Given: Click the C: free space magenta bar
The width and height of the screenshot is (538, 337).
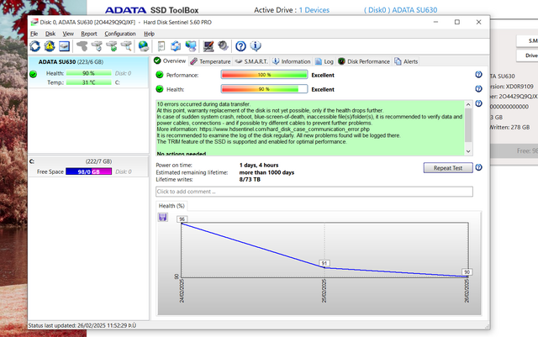Looking at the screenshot, I should click(x=88, y=171).
